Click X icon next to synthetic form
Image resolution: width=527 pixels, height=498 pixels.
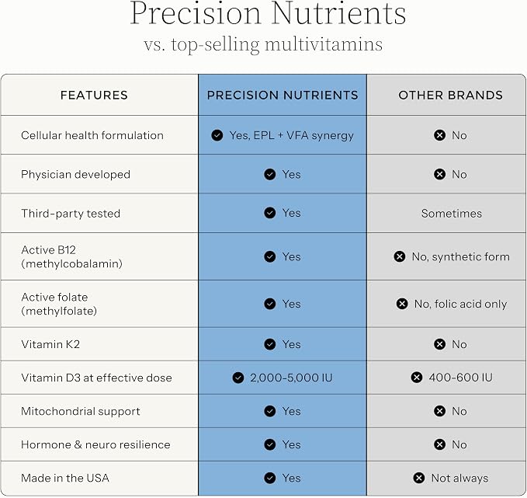(x=399, y=256)
